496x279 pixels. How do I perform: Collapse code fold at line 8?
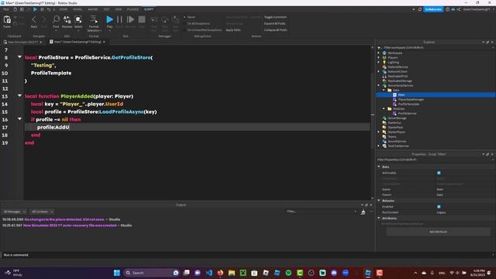[19, 57]
